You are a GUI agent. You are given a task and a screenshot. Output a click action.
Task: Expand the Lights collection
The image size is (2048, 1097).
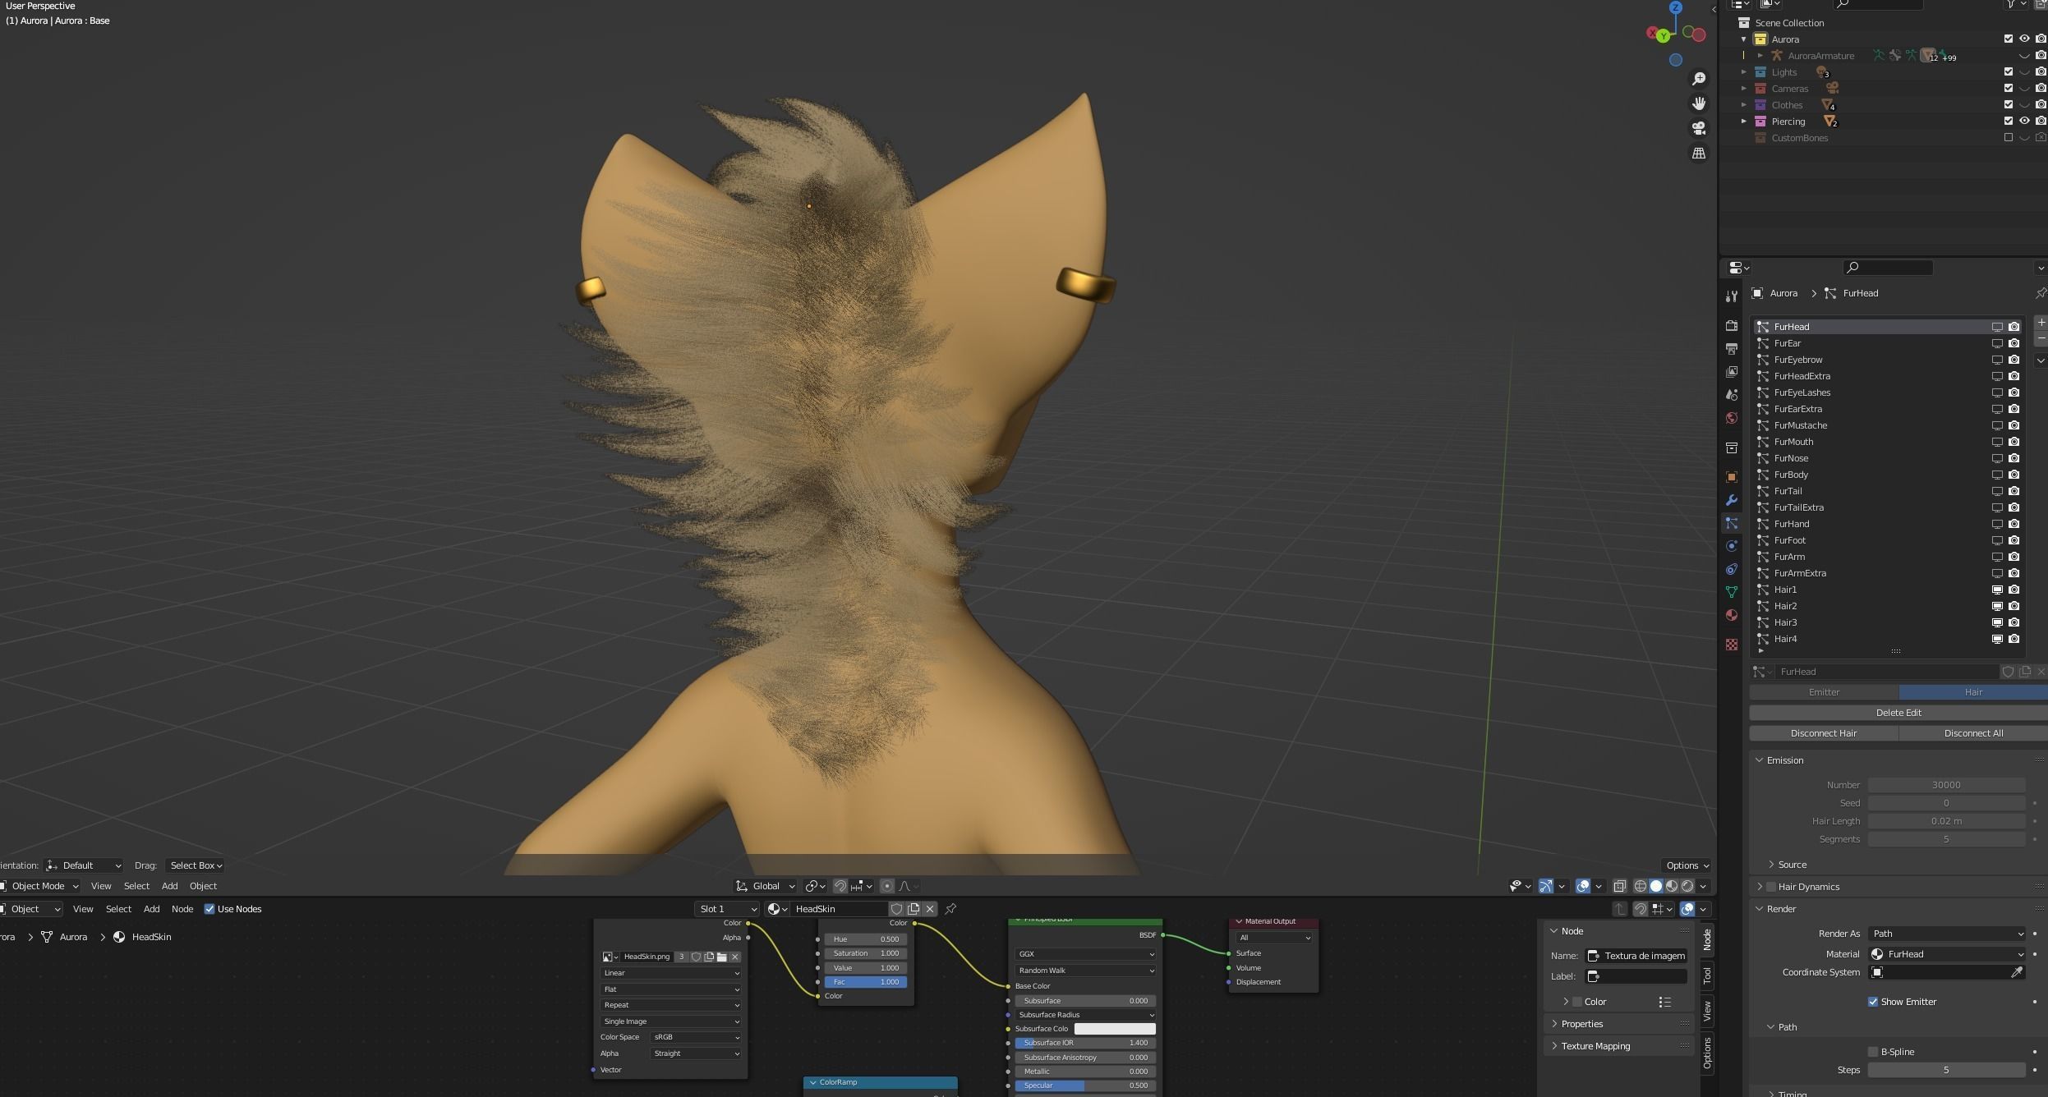coord(1743,72)
